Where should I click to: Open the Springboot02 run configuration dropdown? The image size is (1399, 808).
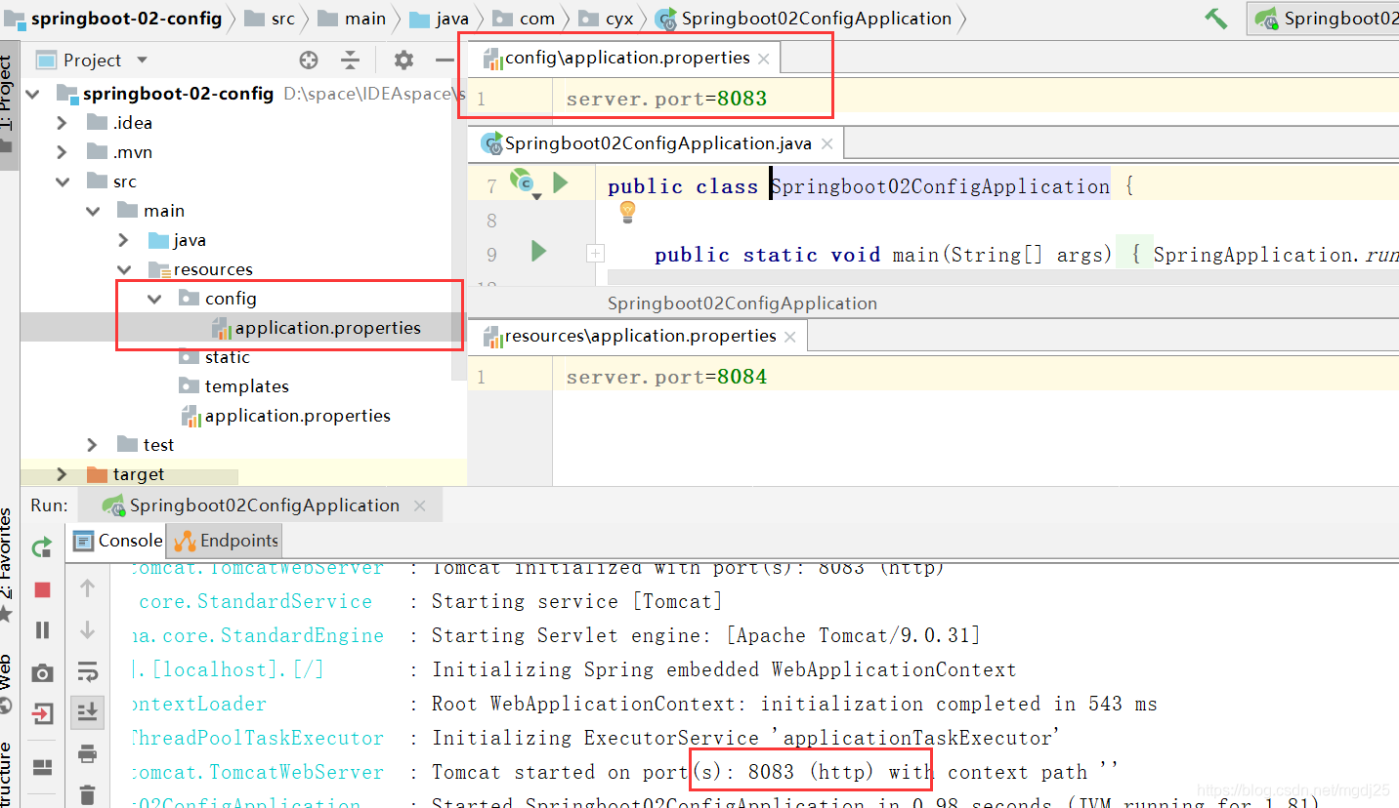pos(1324,19)
